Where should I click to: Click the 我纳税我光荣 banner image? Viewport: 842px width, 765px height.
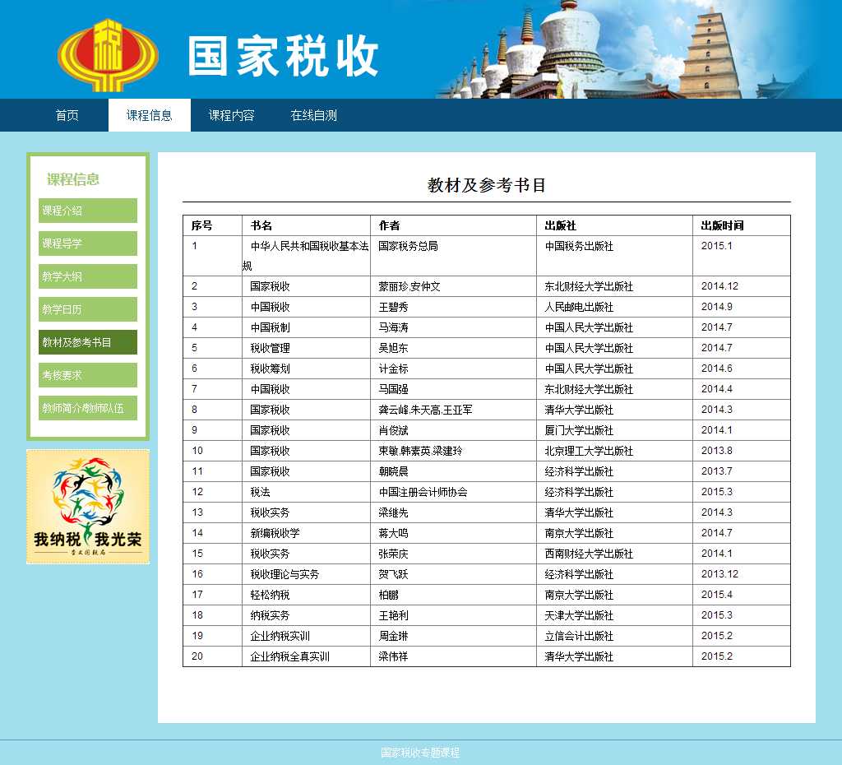tap(88, 507)
